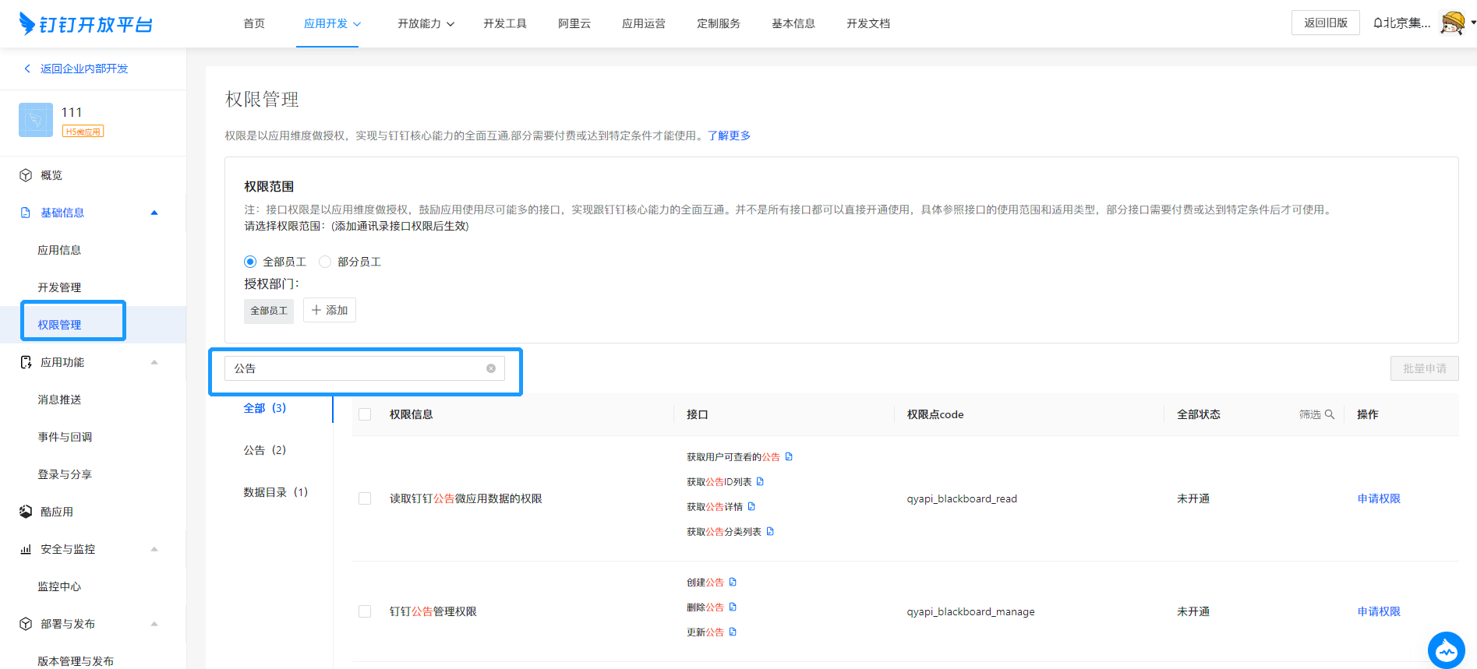Open 监控中心 in the sidebar

59,586
